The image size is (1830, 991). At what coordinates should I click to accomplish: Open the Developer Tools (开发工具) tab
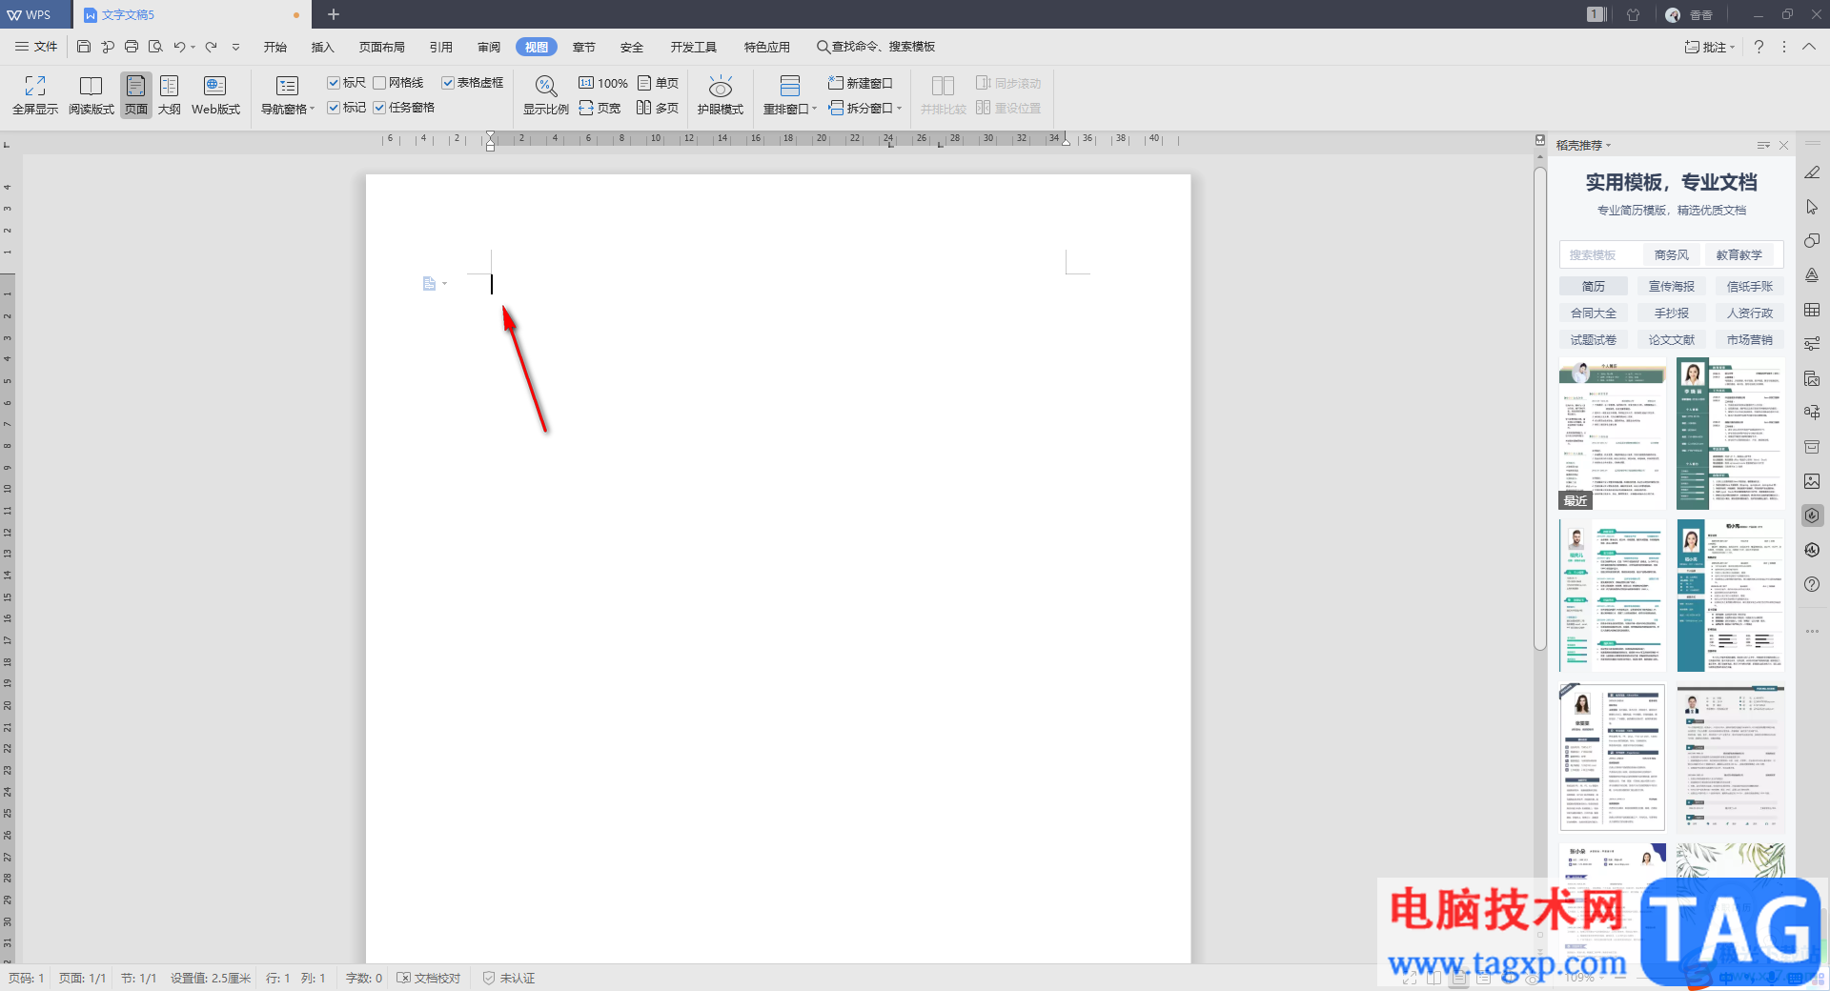[x=693, y=47]
